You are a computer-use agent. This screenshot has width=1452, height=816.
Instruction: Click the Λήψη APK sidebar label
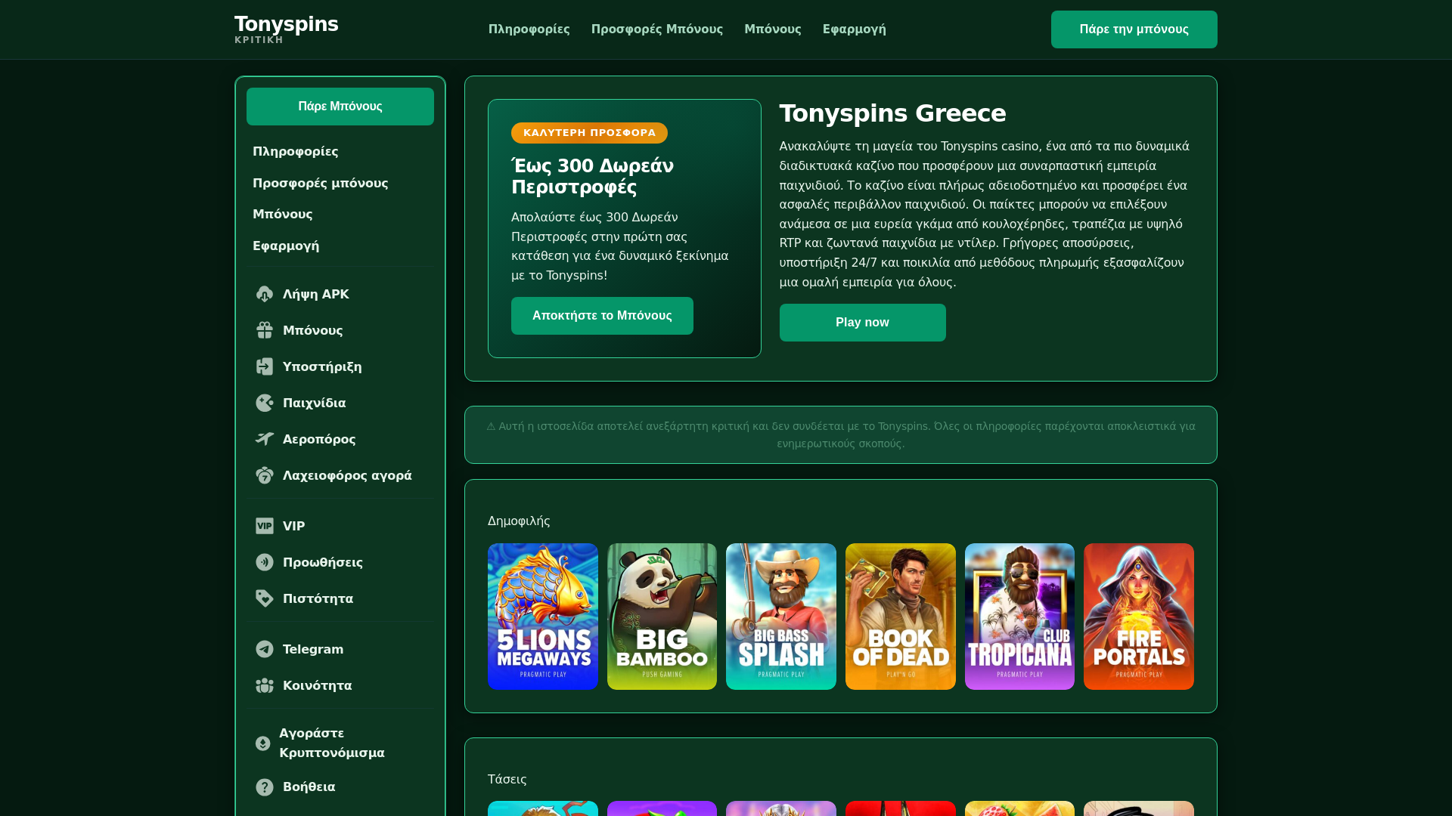coord(316,295)
